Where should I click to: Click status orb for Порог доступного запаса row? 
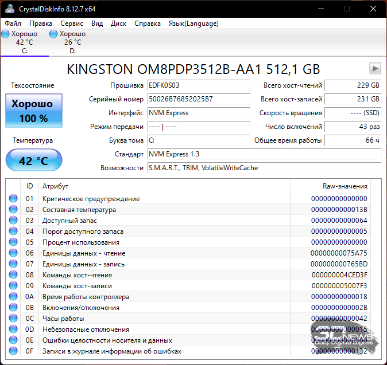click(13, 231)
